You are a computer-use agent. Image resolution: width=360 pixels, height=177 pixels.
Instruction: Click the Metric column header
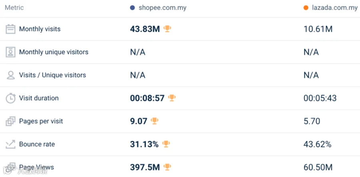point(14,8)
